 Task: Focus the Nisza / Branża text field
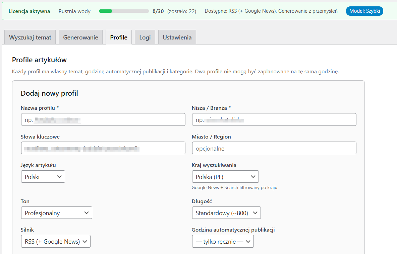[x=274, y=119]
